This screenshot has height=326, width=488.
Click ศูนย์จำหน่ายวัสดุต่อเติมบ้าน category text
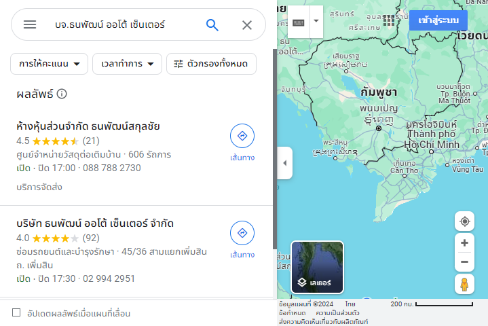click(x=69, y=154)
